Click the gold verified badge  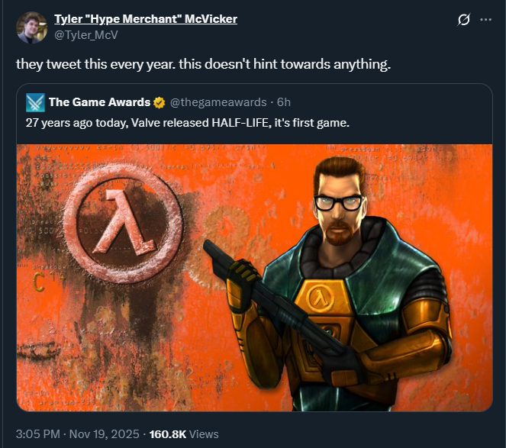[x=159, y=102]
